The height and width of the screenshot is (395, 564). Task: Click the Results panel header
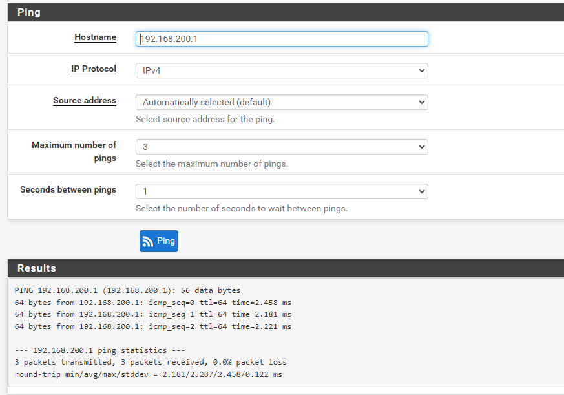(37, 268)
